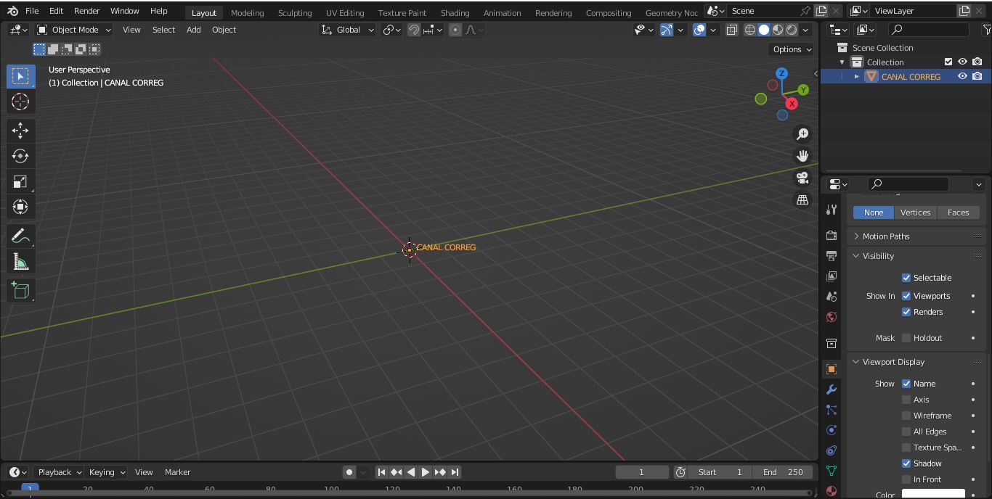Open the Modifier properties wrench tab
Image resolution: width=992 pixels, height=499 pixels.
[x=832, y=389]
